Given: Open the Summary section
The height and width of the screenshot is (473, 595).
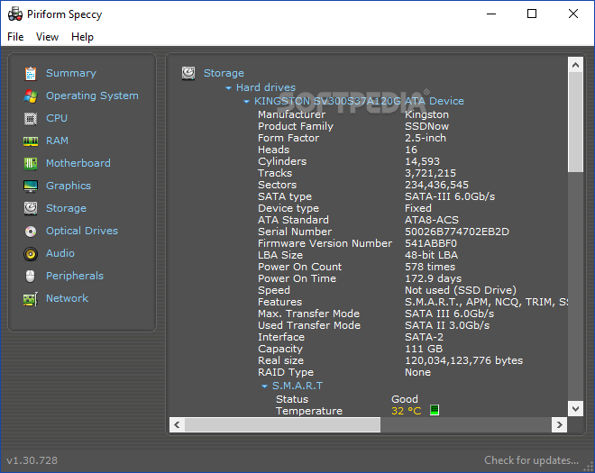Looking at the screenshot, I should [71, 73].
